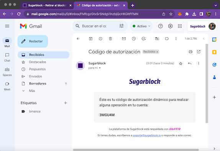220x151 pixels.
Task: Star the Sugarblock email
Action: click(x=181, y=64)
